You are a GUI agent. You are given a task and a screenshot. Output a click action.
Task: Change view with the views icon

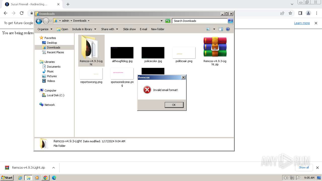[208, 29]
